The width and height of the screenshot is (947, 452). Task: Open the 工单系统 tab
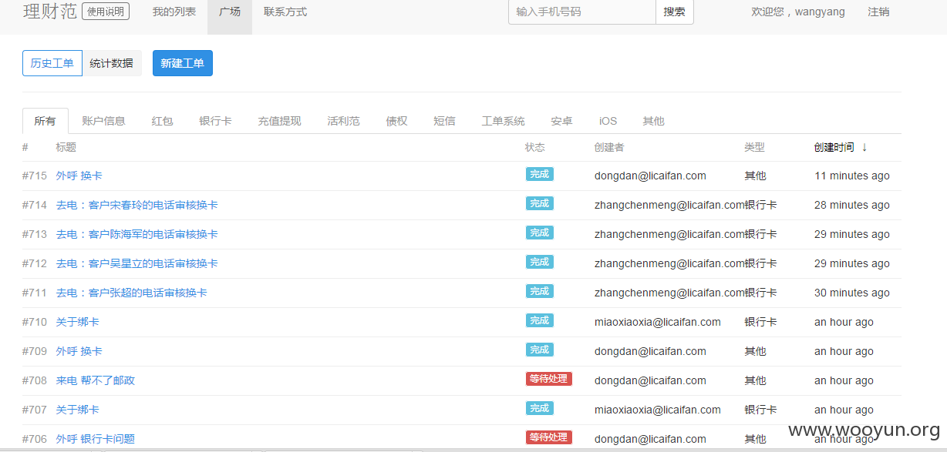(x=503, y=121)
